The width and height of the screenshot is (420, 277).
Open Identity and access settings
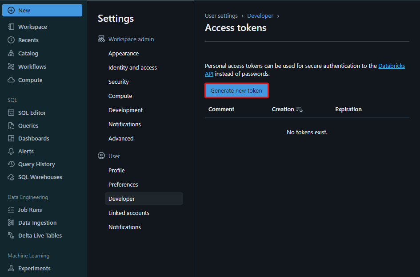132,68
